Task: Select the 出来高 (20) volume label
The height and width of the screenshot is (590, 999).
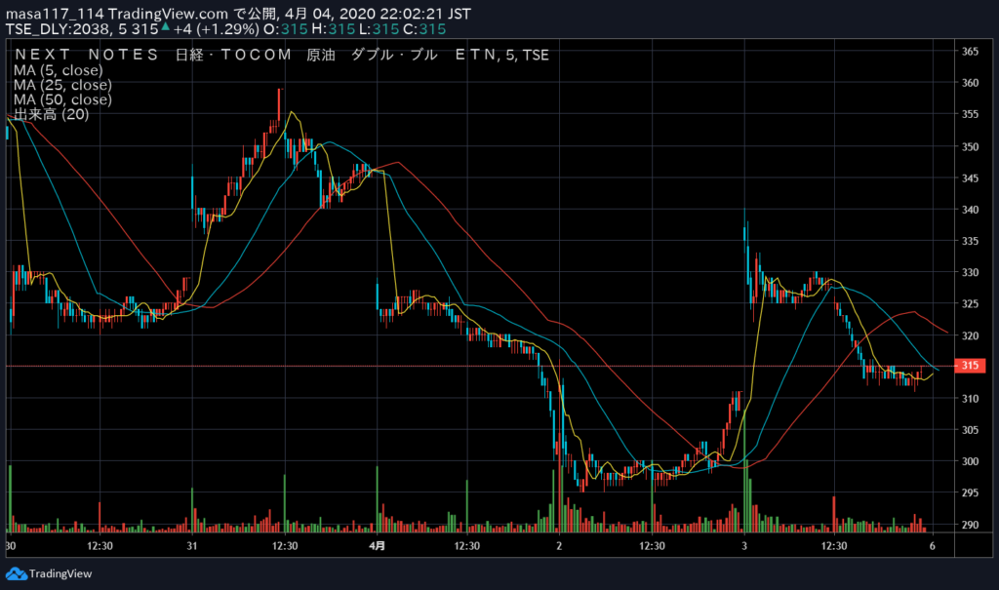Action: coord(51,114)
